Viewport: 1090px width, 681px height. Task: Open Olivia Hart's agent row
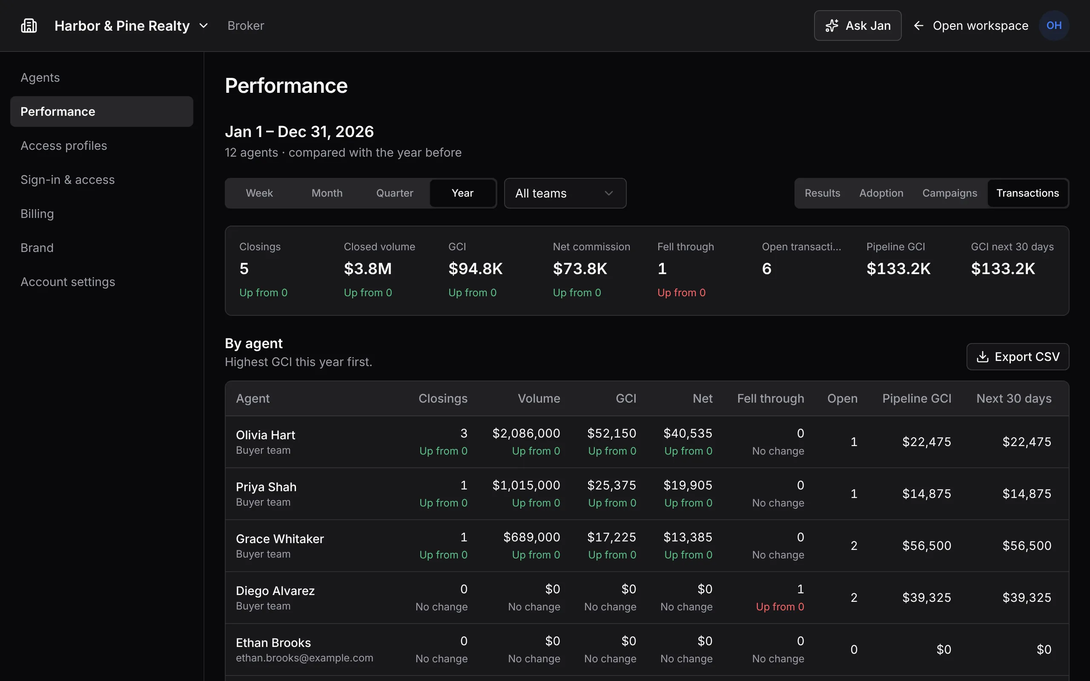click(x=647, y=442)
